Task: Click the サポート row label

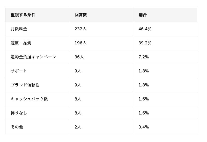Action: coord(19,71)
